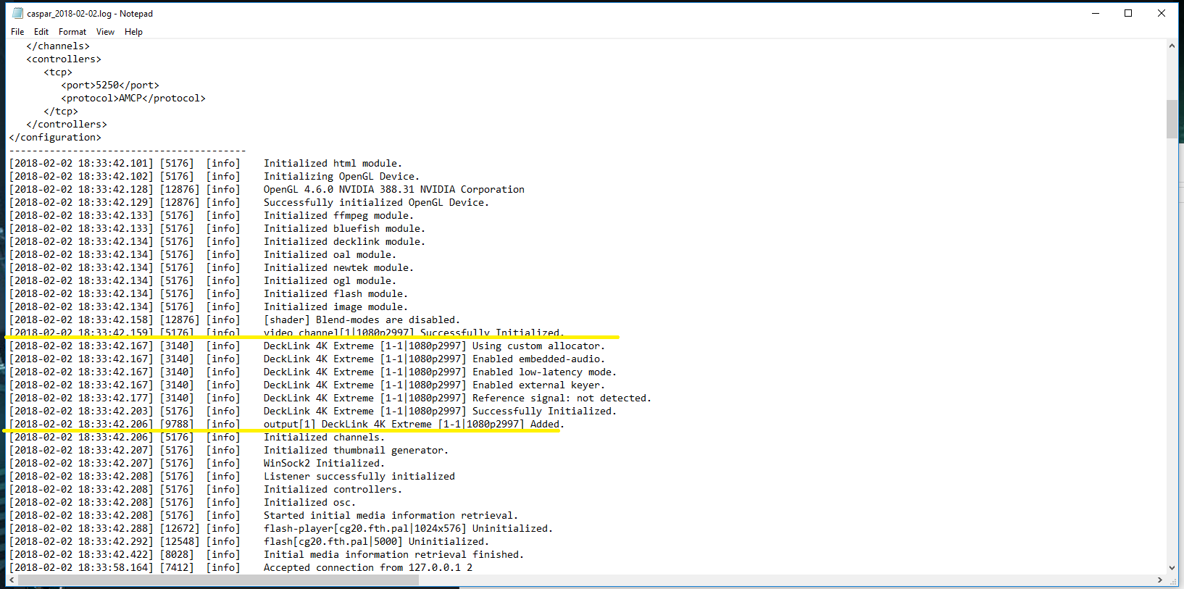The image size is (1184, 589).
Task: Click 'Accepted connection from 127.0.0.1 2' text
Action: tap(368, 568)
